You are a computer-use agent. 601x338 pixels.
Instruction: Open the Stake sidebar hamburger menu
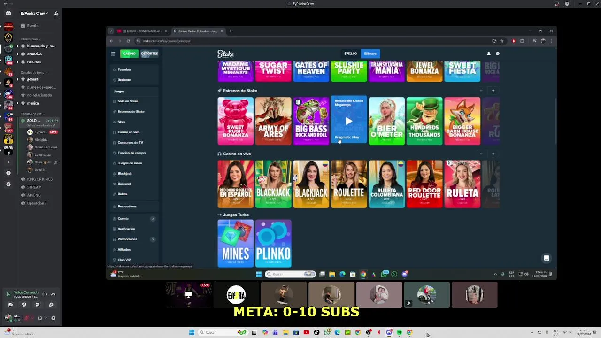[113, 54]
